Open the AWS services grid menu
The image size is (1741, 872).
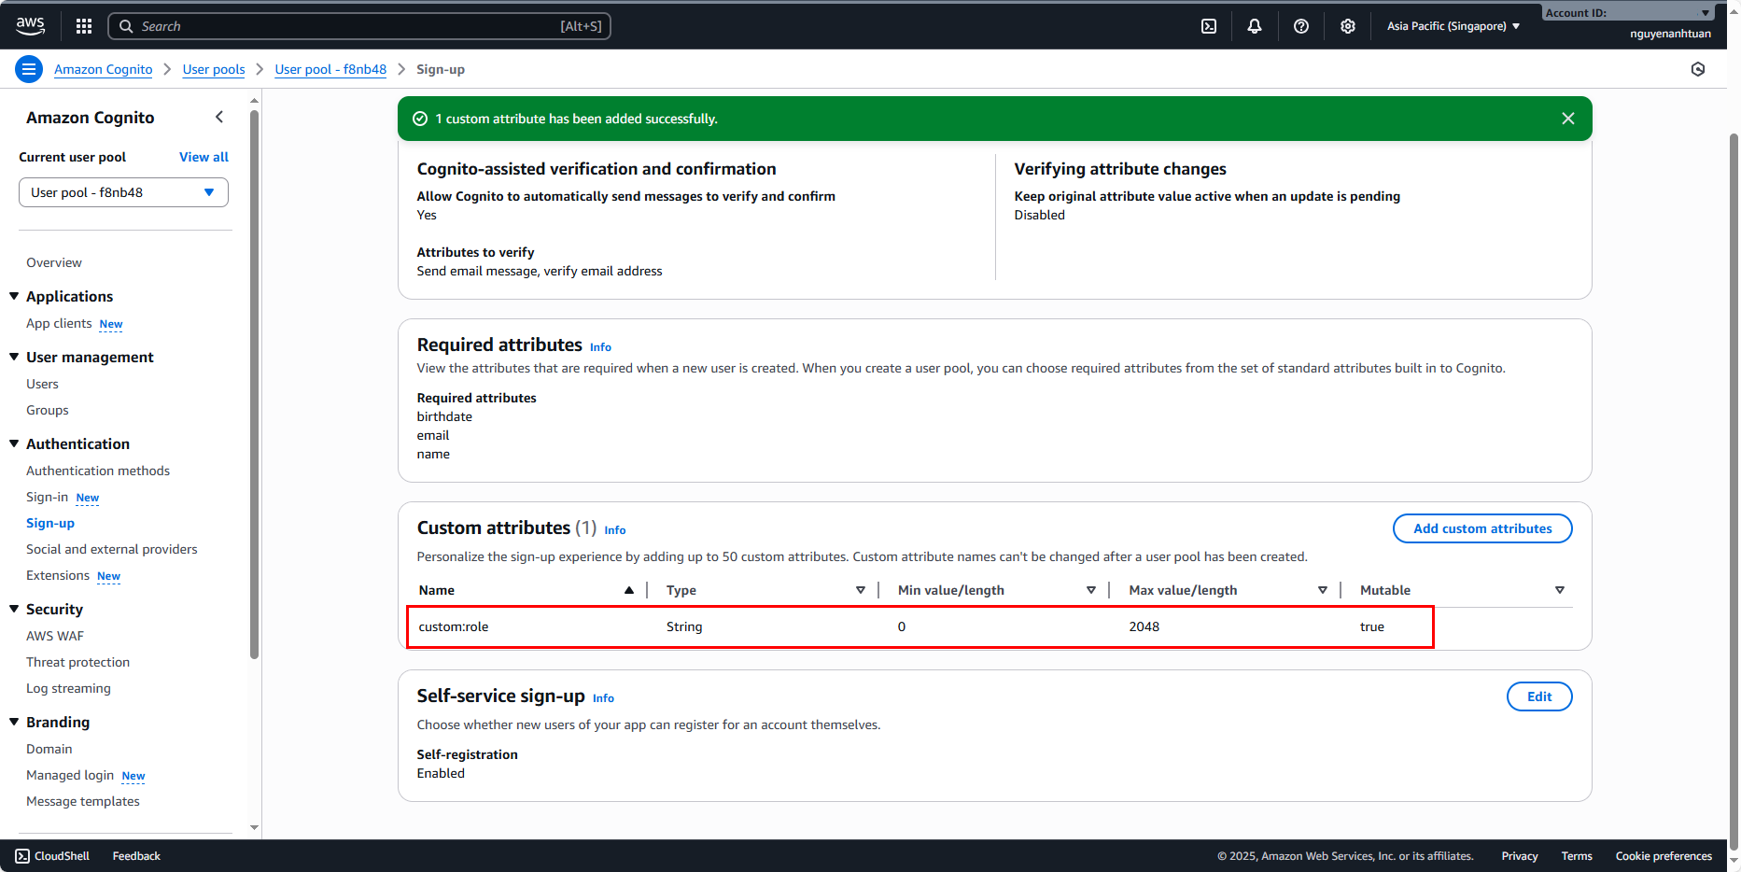[x=84, y=26]
